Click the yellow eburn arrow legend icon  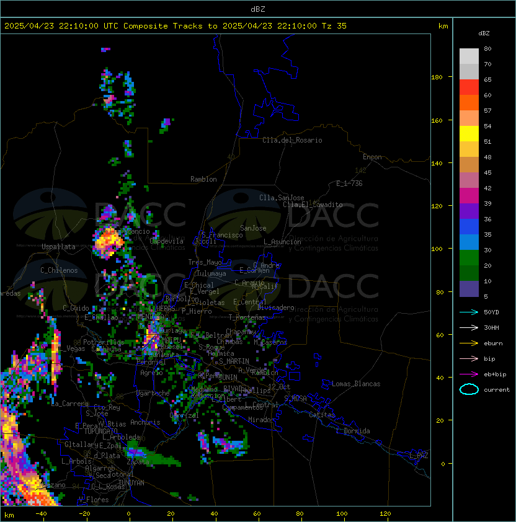pyautogui.click(x=469, y=343)
